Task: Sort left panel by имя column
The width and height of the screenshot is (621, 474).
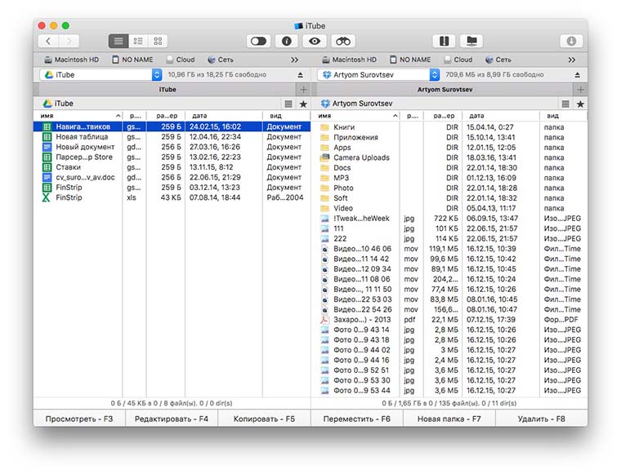Action: point(78,116)
